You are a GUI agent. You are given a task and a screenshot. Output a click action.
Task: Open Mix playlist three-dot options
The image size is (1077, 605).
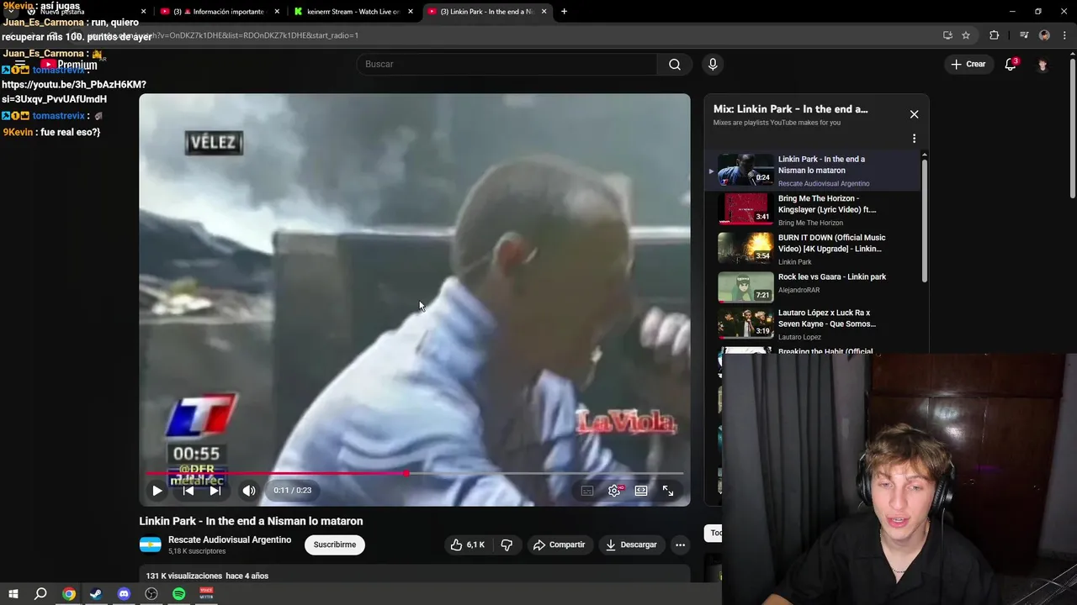914,139
